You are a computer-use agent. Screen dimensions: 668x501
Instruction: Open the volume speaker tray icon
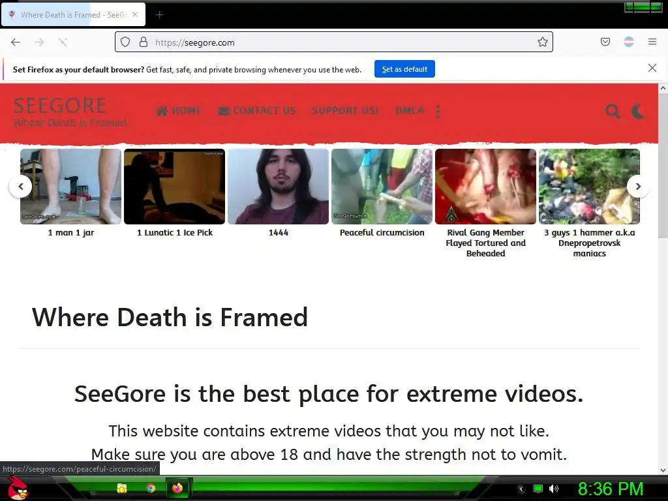tap(553, 489)
